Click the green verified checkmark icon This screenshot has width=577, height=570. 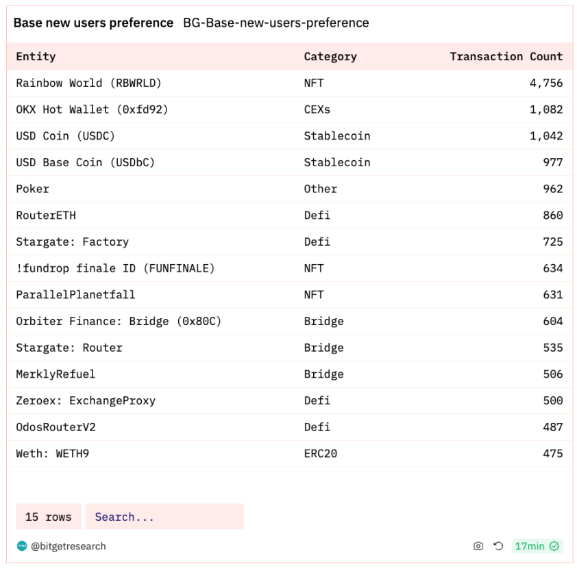pyautogui.click(x=554, y=546)
